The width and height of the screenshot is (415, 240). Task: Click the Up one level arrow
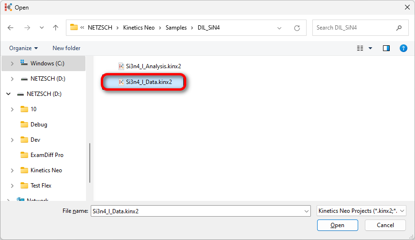[55, 28]
